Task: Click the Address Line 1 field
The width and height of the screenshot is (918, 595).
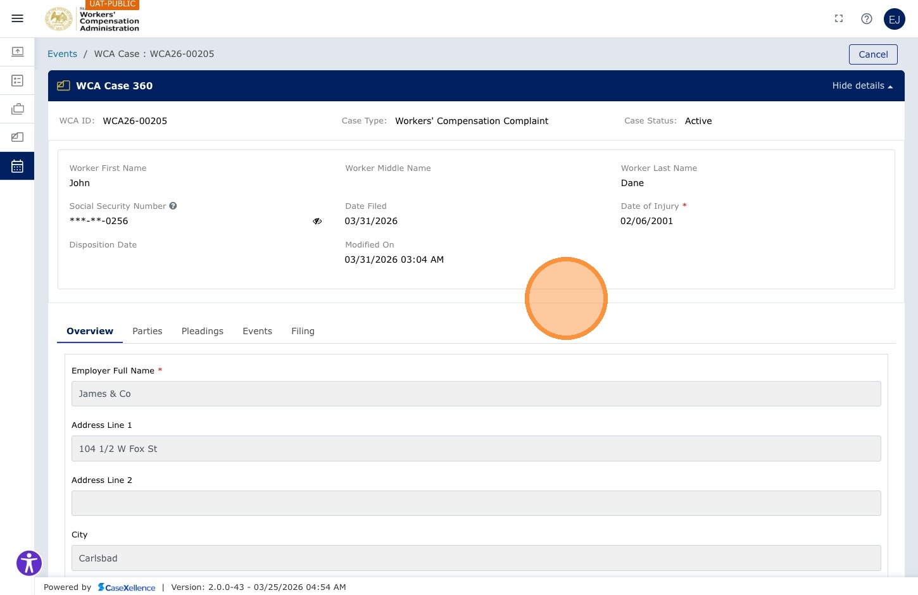Action: click(x=476, y=449)
